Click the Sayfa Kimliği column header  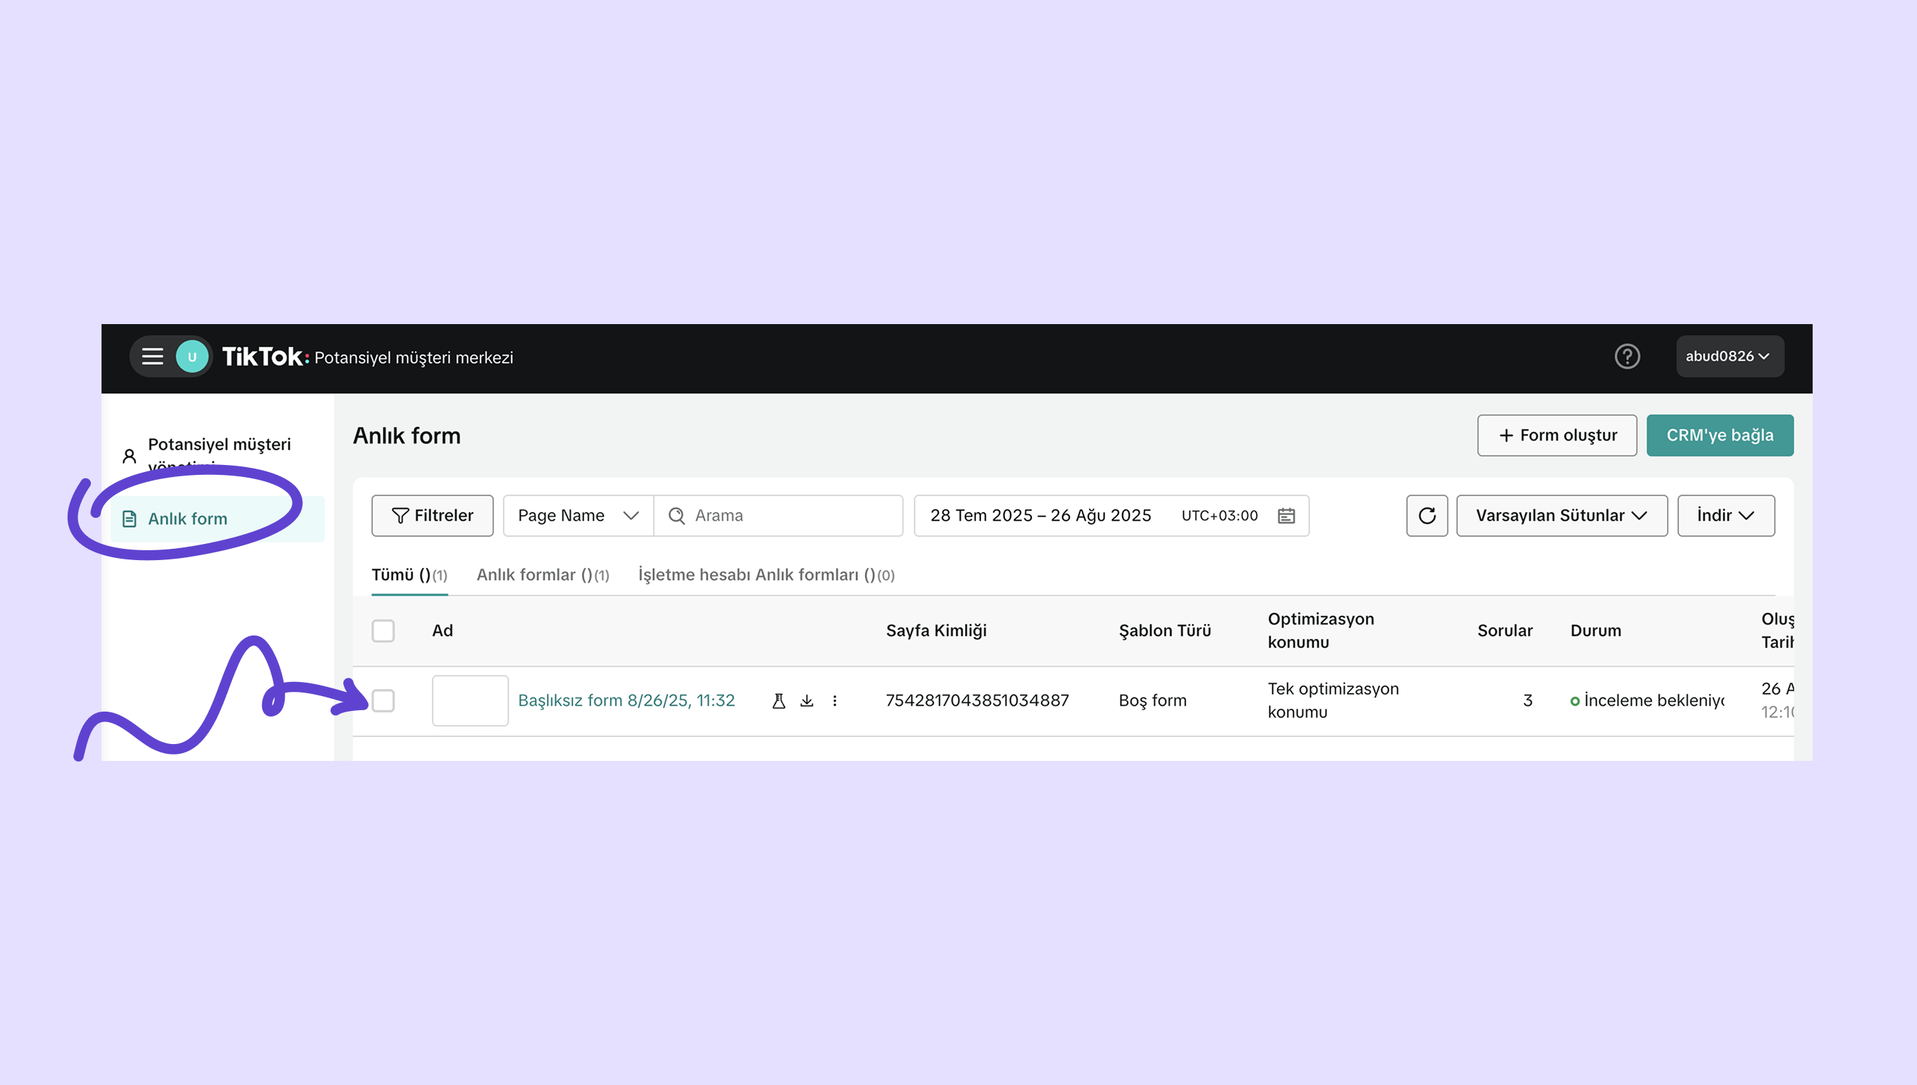click(936, 631)
